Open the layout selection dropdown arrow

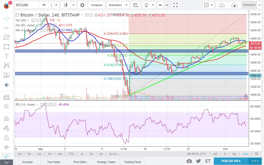pos(212,5)
